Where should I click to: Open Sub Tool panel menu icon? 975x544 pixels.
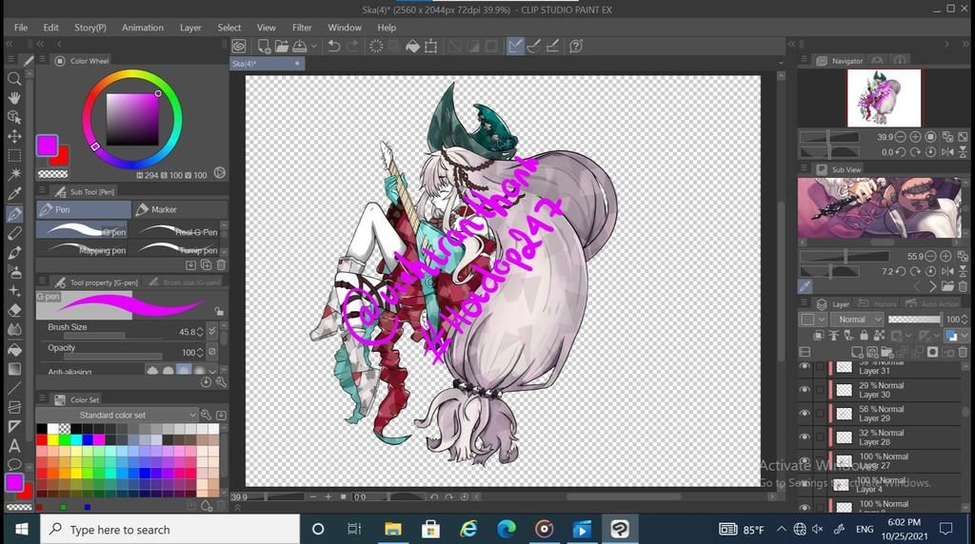click(42, 191)
